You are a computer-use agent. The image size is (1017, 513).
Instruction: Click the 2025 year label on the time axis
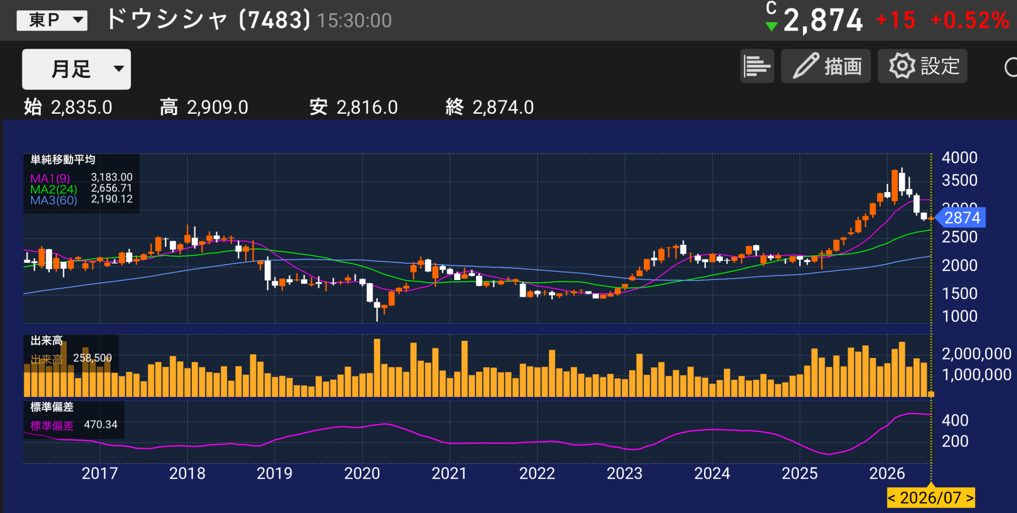tap(800, 474)
